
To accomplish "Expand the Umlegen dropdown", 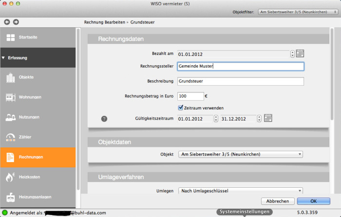I will coord(240,191).
